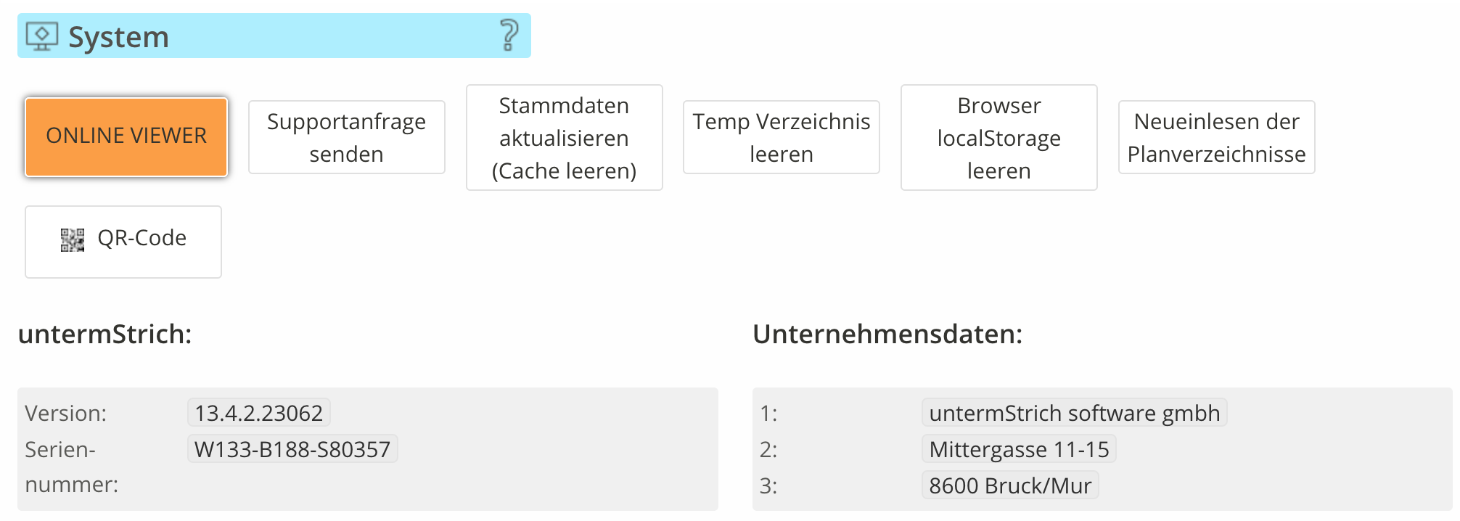Viewport: 1460px width, 521px height.
Task: Click the Unternehmensdaten: section heading
Action: tap(887, 334)
